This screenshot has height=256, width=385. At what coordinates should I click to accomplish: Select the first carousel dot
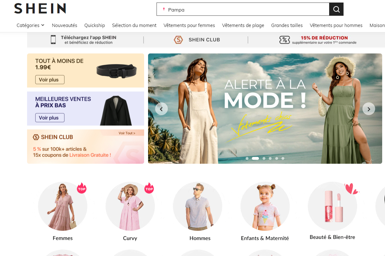(x=247, y=158)
